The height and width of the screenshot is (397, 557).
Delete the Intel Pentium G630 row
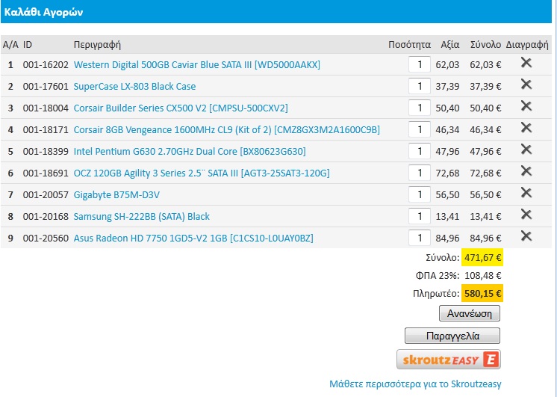[526, 150]
